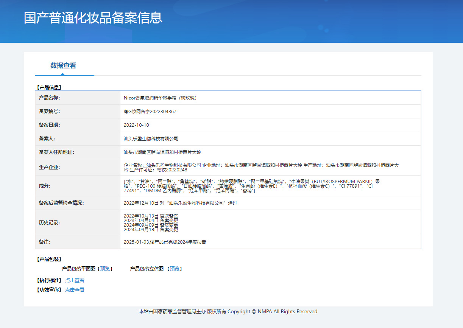Image resolution: width=463 pixels, height=328 pixels.
Task: Select the product name Nicor香氛滋润精华嫩手霜
Action: pyautogui.click(x=160, y=98)
